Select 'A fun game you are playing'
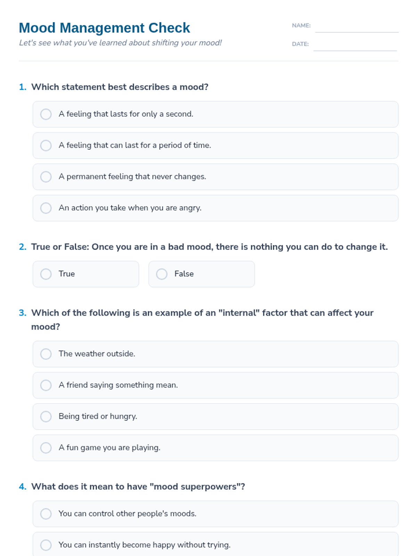The width and height of the screenshot is (417, 556). pos(215,448)
